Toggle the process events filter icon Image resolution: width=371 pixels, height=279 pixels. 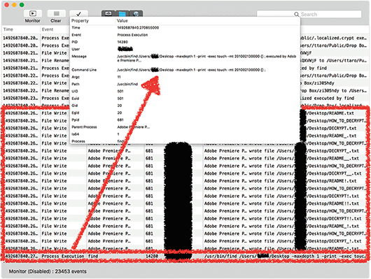pyautogui.click(x=108, y=13)
